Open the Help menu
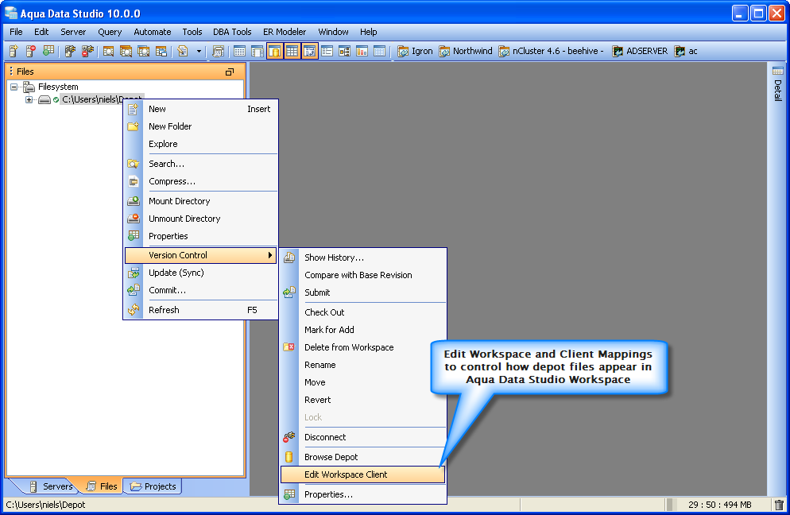 (x=368, y=32)
